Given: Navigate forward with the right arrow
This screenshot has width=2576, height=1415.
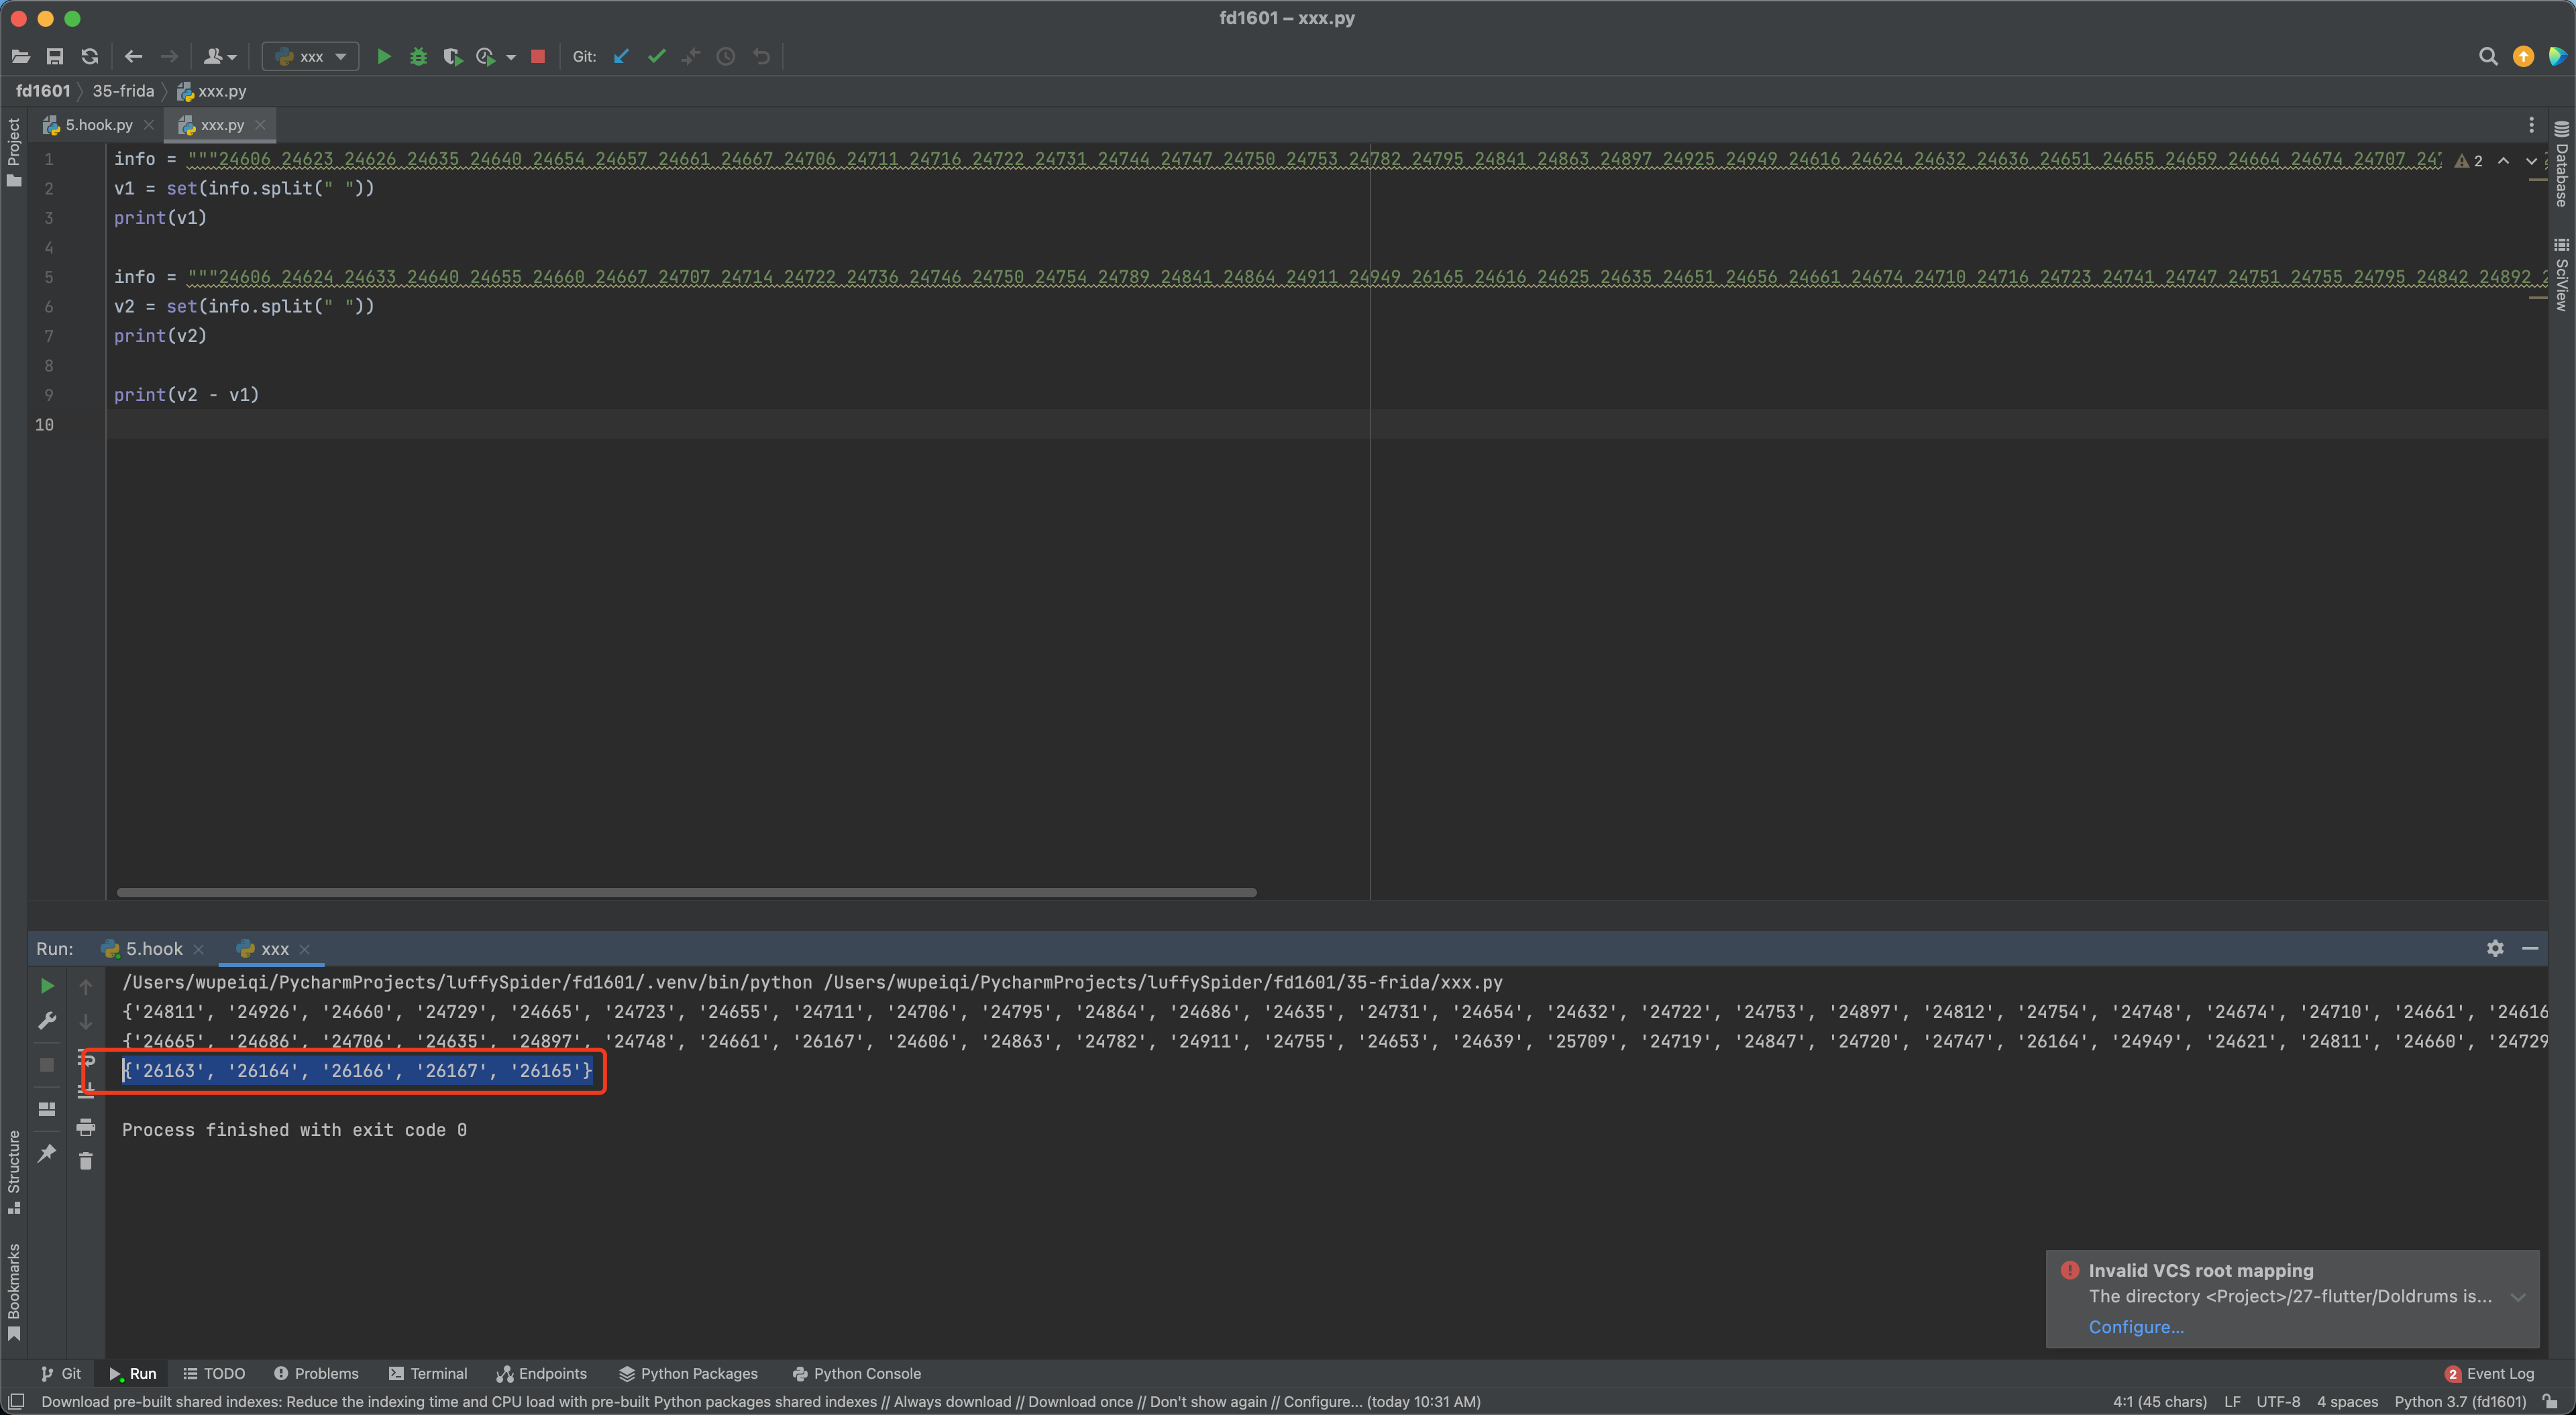Looking at the screenshot, I should point(169,57).
